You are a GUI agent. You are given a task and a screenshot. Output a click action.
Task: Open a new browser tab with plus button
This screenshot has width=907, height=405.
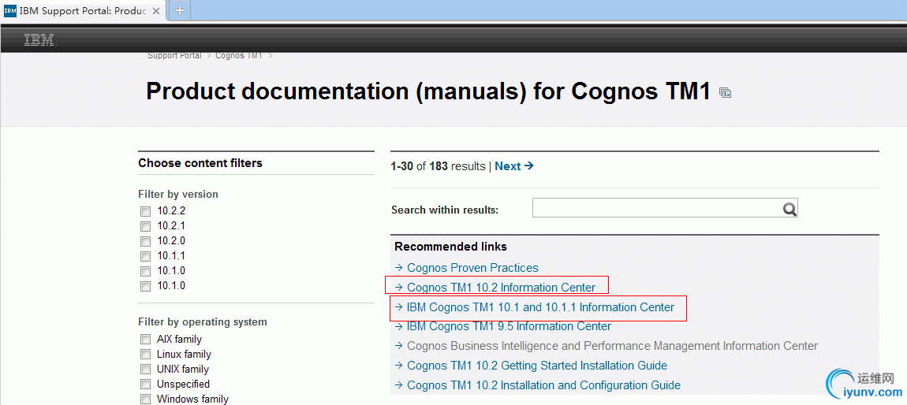coord(180,10)
